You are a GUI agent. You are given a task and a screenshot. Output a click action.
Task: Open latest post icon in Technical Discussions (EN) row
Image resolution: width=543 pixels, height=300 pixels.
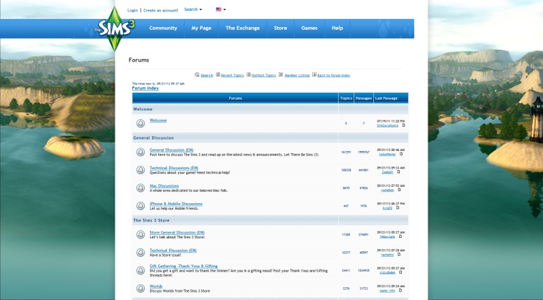(x=398, y=172)
